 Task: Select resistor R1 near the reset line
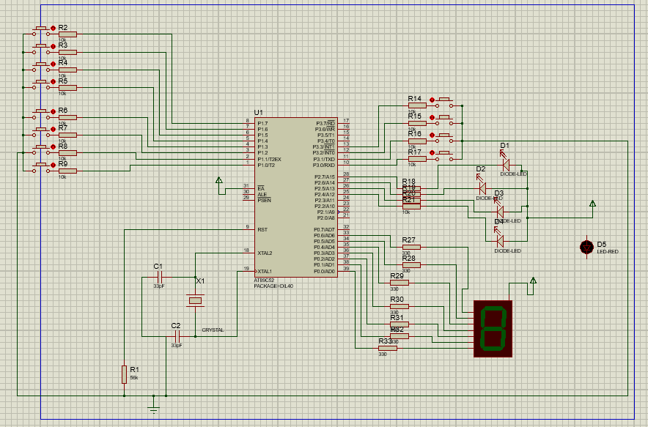tap(124, 374)
